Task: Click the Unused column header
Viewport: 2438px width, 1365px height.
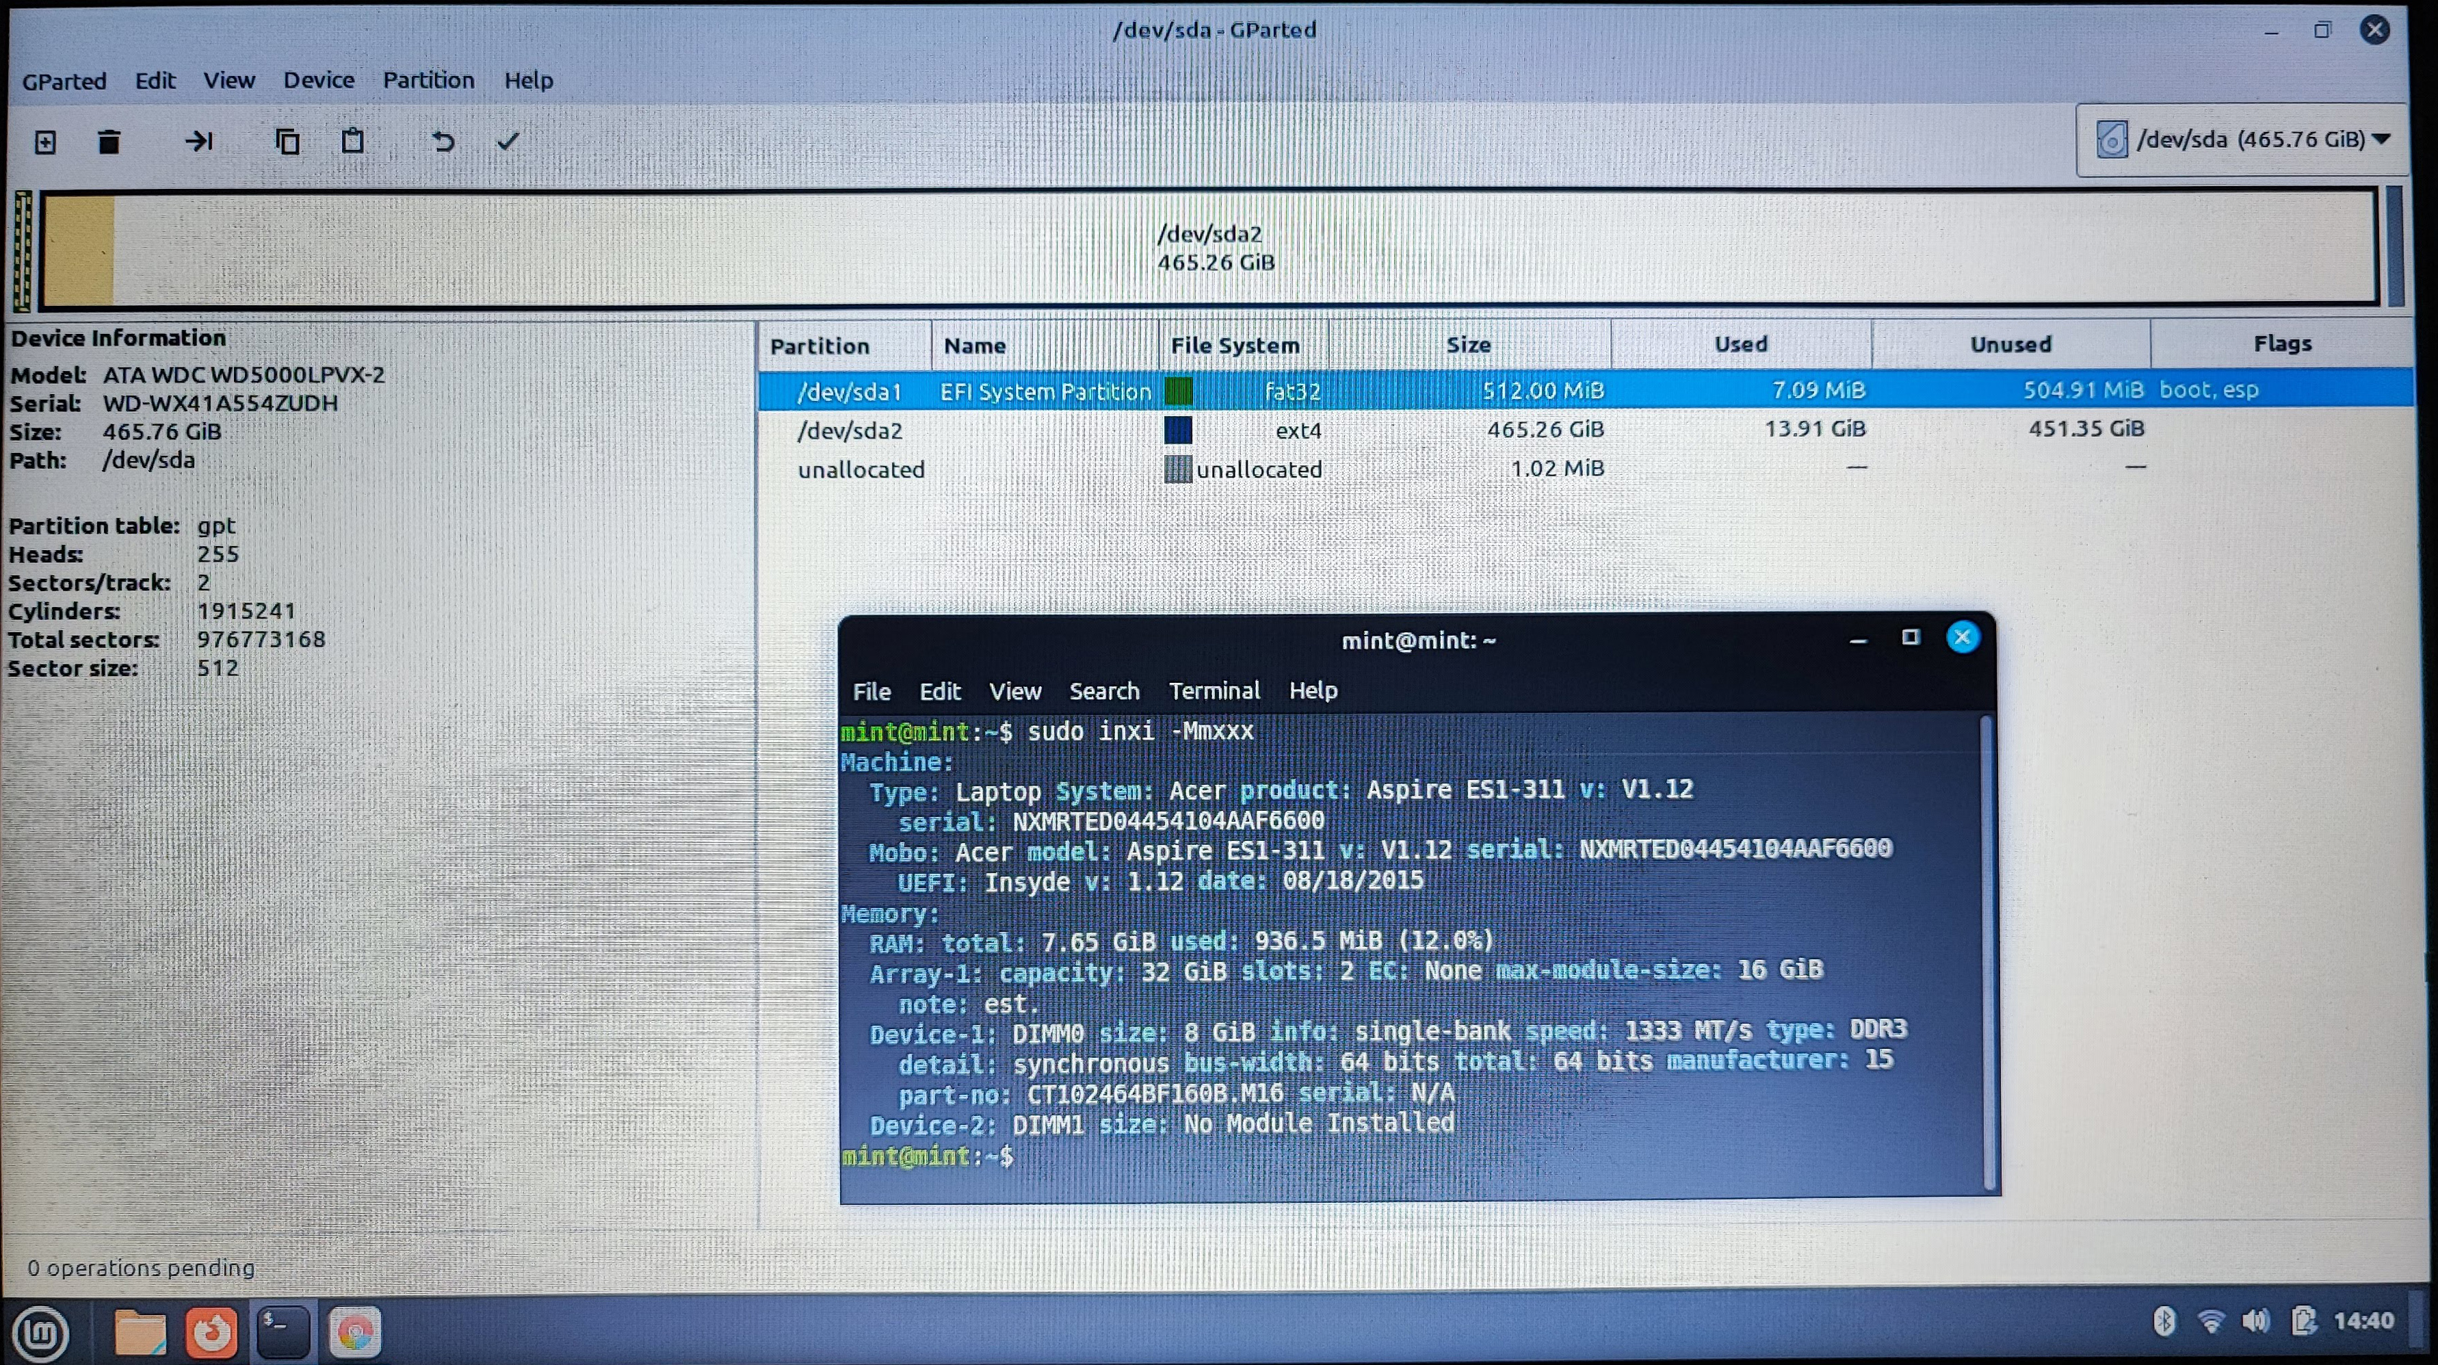Action: [2010, 345]
